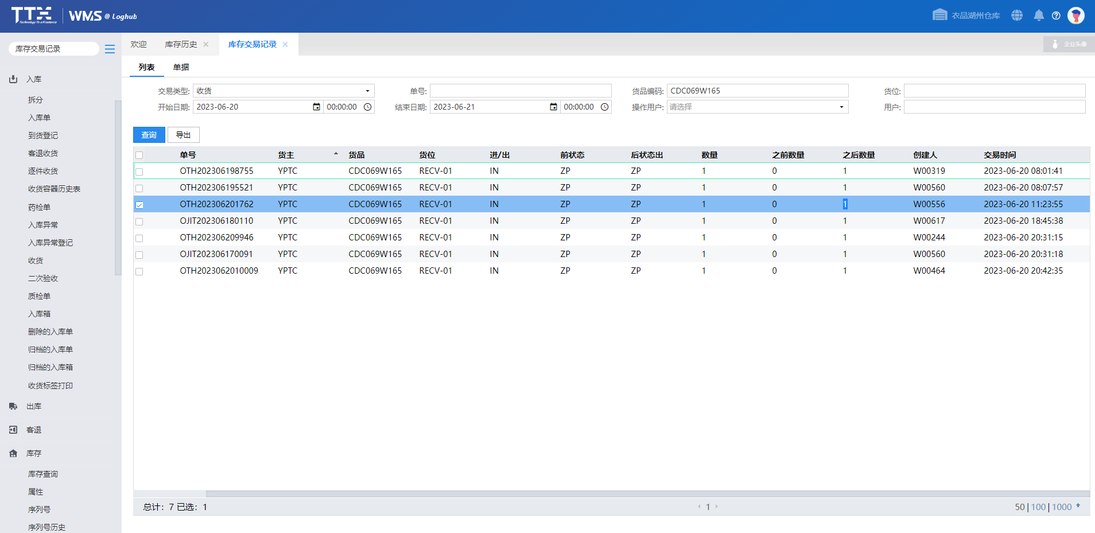The width and height of the screenshot is (1095, 533).
Task: Open the 欢迎 tab
Action: click(x=138, y=44)
